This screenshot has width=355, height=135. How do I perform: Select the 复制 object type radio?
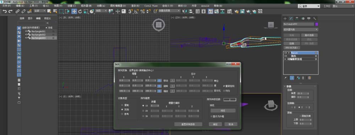[x=122, y=105]
